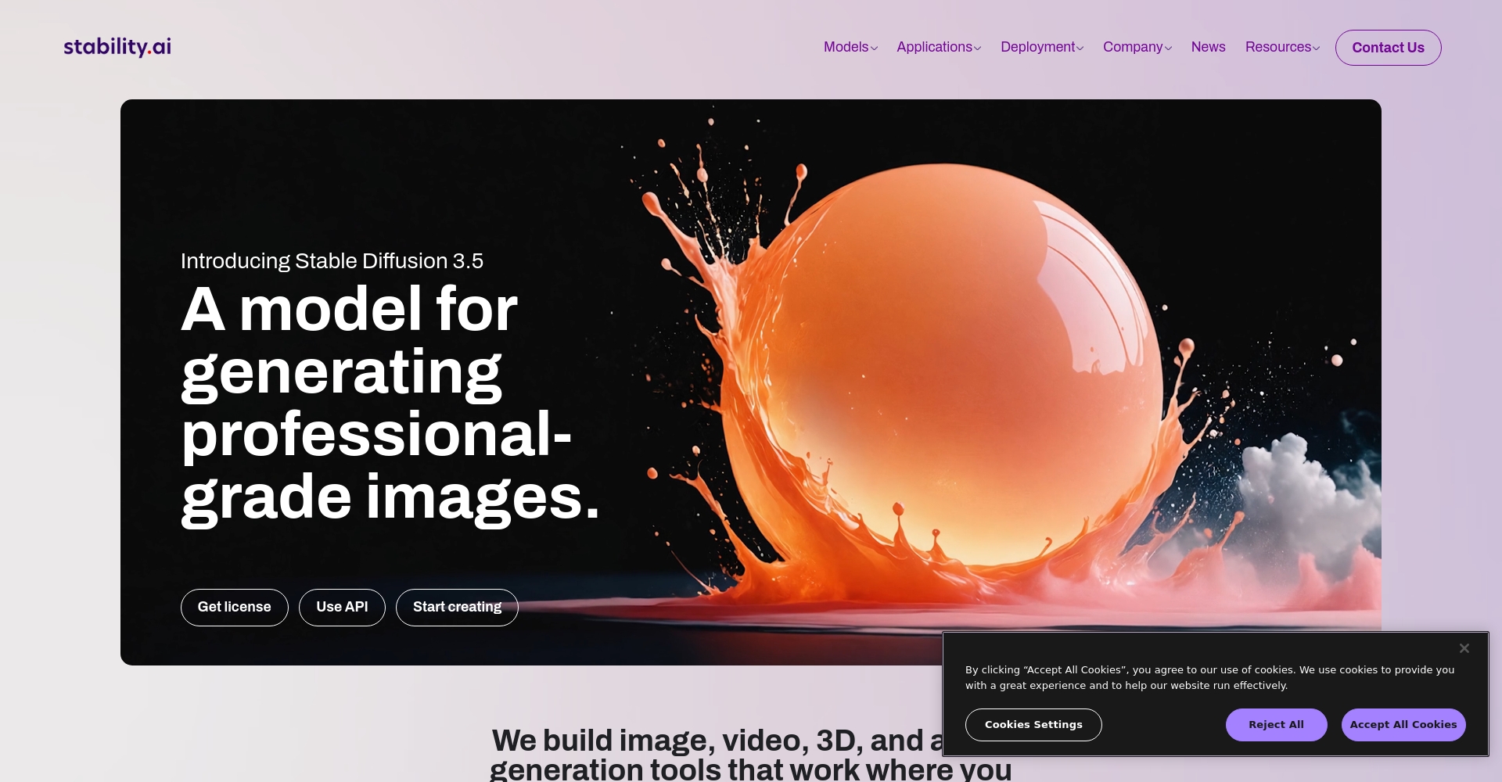Screen dimensions: 1502x782
Task: Open Cookies Settings
Action: [x=1033, y=725]
